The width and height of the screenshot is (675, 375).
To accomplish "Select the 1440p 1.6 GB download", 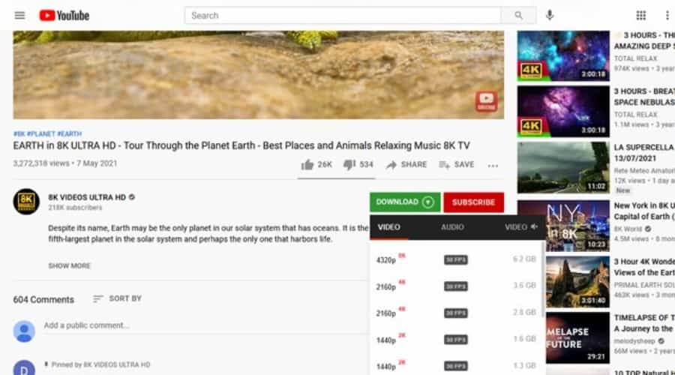I will point(456,340).
